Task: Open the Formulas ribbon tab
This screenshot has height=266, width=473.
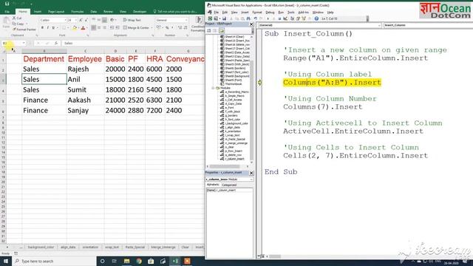Action: tap(77, 12)
